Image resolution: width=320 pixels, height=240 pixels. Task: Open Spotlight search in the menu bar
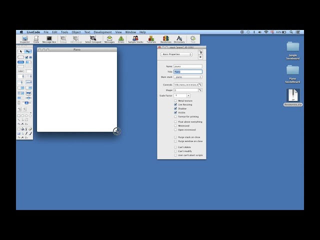point(291,32)
